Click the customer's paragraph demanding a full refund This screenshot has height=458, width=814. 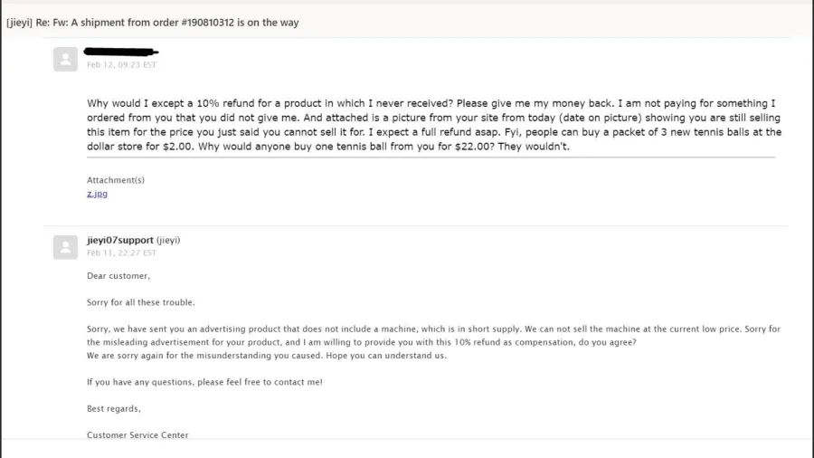[x=434, y=125]
